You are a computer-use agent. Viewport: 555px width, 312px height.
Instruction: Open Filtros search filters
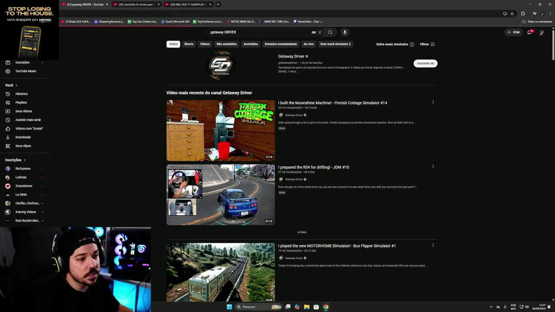click(427, 44)
